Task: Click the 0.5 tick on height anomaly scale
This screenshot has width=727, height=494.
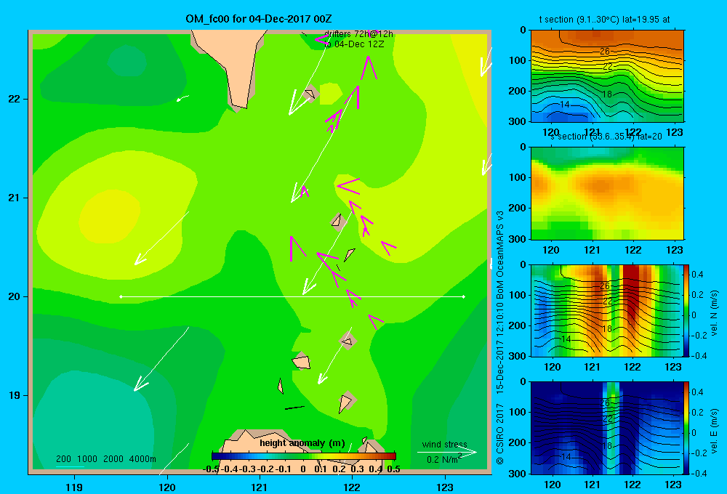Action: [x=393, y=469]
